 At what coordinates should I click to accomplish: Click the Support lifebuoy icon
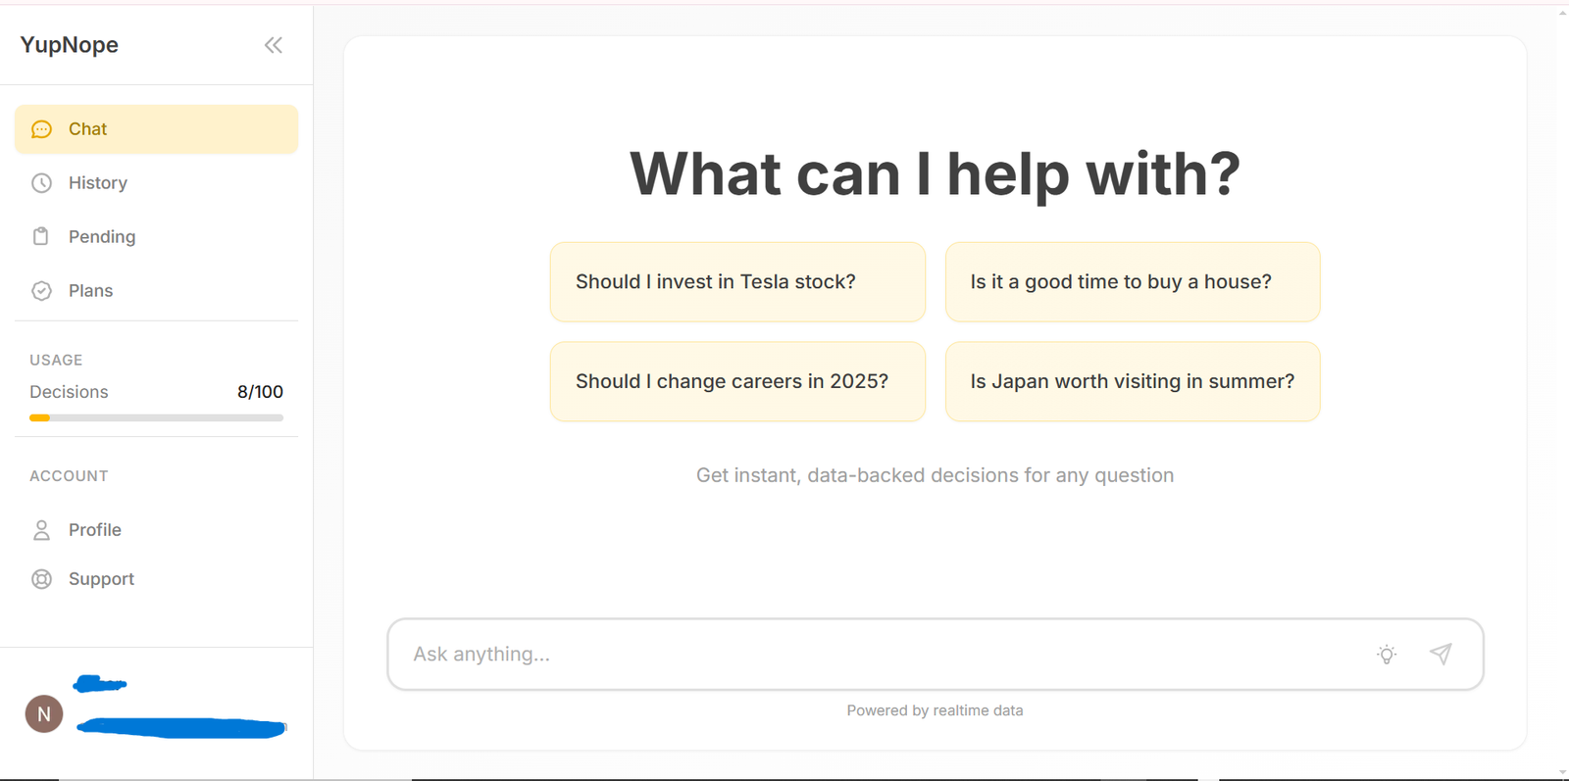click(x=41, y=579)
